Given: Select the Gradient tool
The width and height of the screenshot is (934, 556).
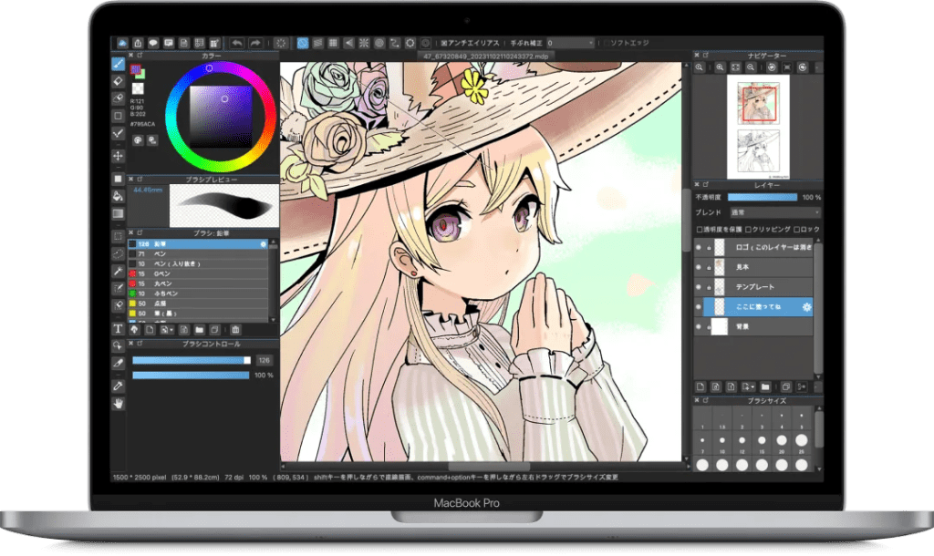Looking at the screenshot, I should coord(118,213).
